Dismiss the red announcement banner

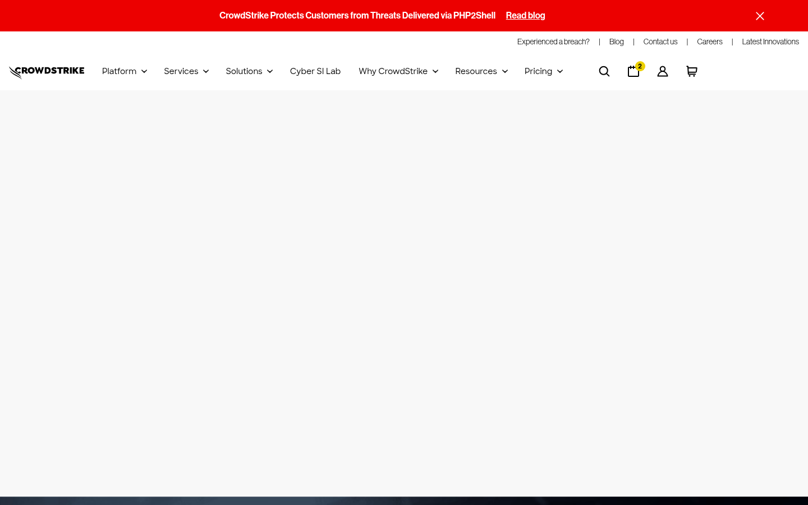pos(760,16)
